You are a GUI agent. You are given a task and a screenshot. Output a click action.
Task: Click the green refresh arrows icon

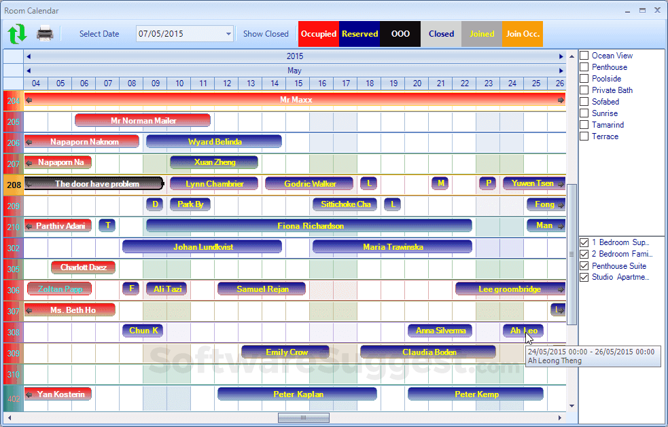17,34
